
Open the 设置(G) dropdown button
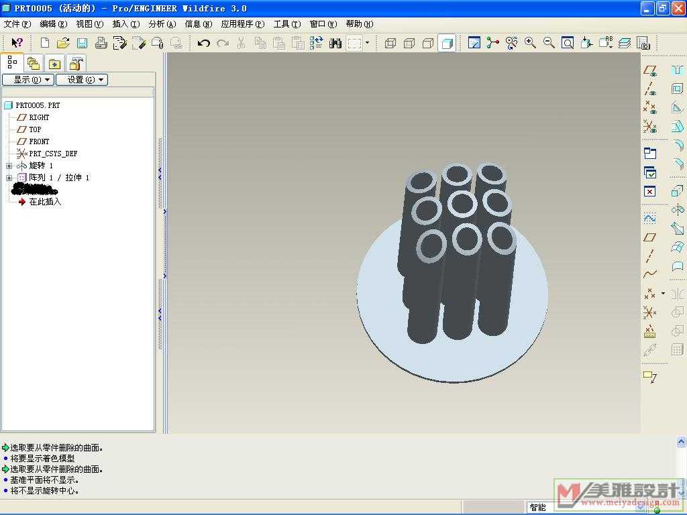click(82, 80)
